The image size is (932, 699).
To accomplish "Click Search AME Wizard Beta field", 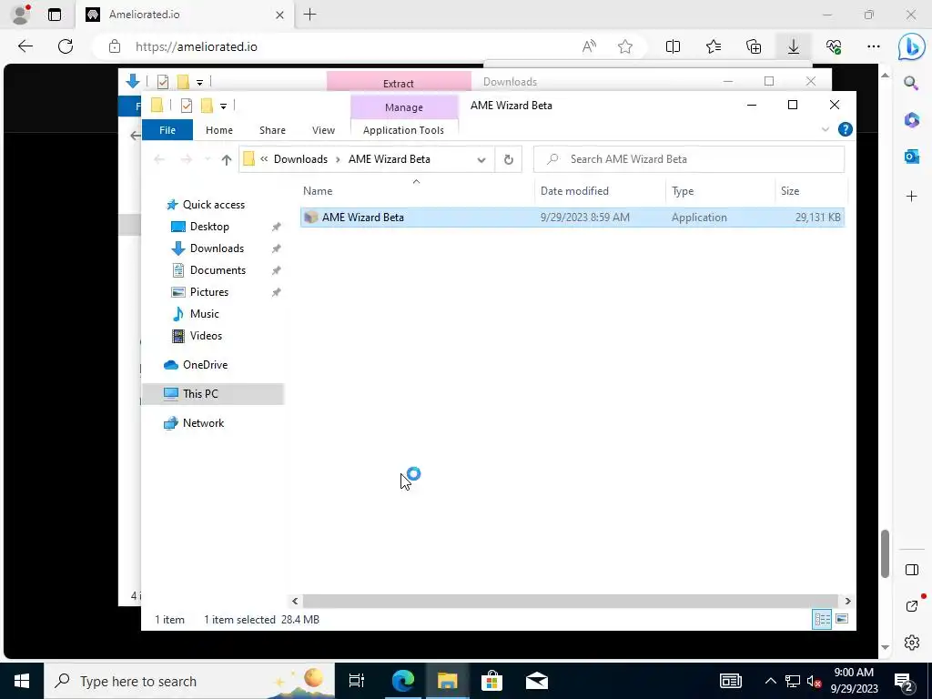I will pos(689,159).
